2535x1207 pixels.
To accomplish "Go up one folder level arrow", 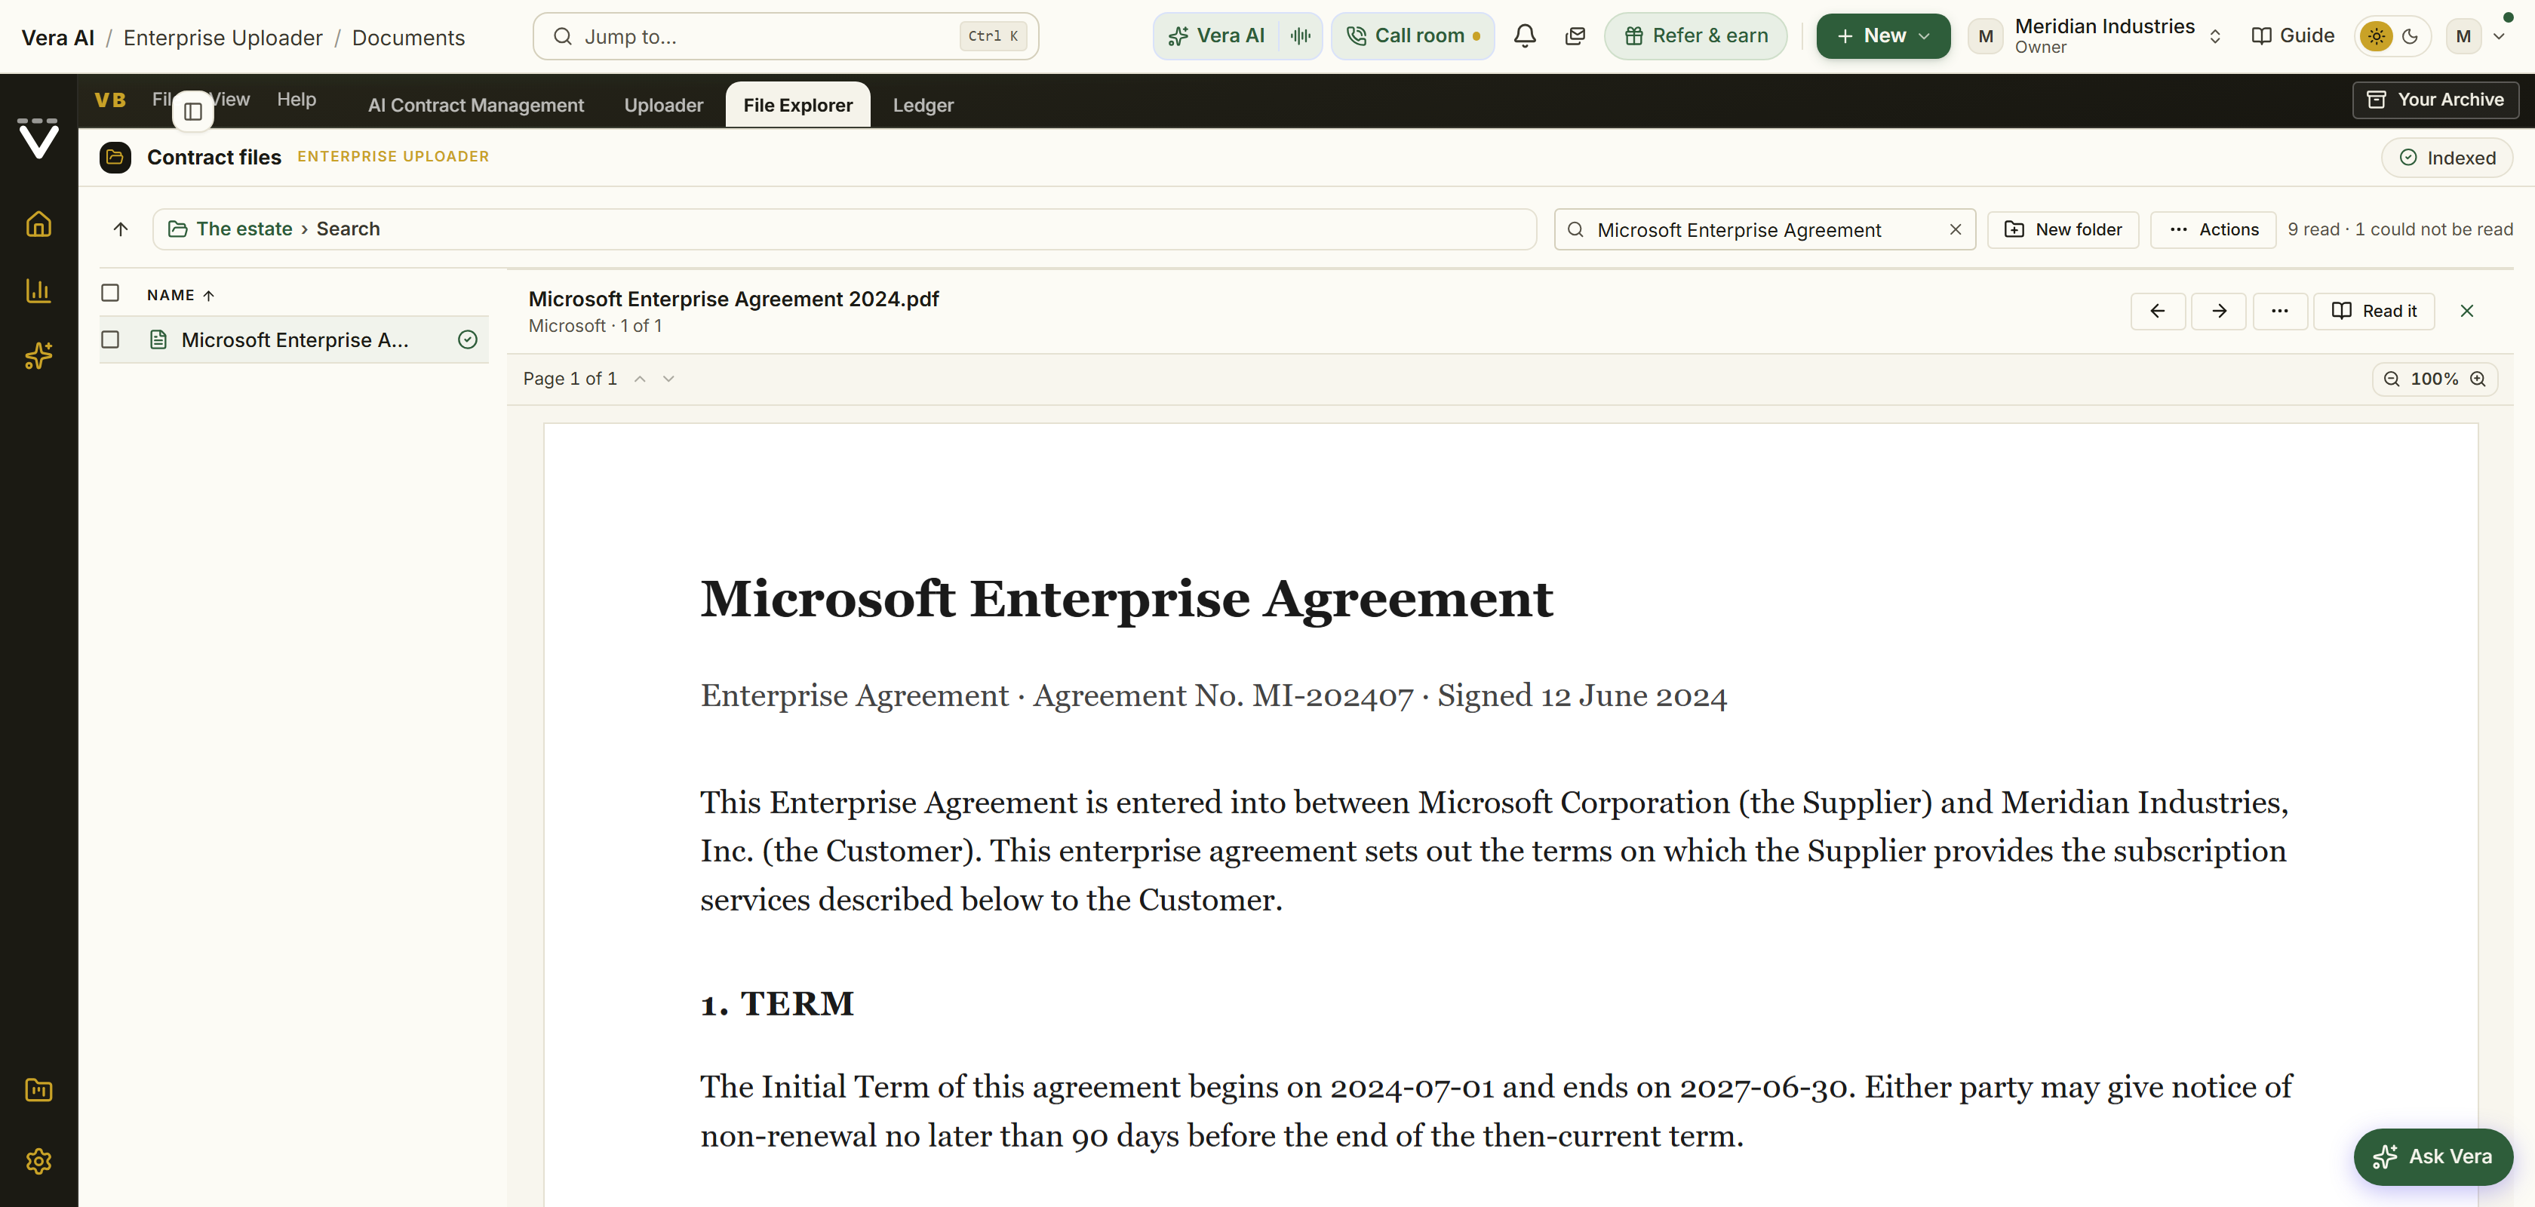I will [121, 229].
